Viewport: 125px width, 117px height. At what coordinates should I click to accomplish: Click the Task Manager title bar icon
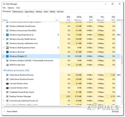pyautogui.click(x=4, y=4)
